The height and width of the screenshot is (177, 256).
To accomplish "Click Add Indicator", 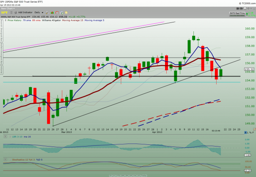I will coord(25,12).
